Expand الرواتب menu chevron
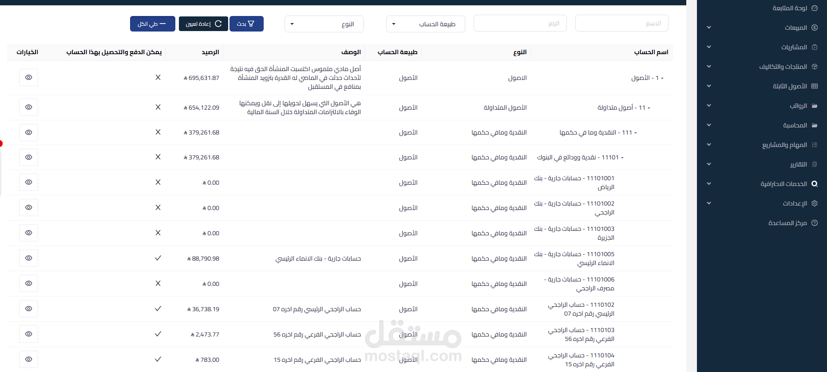Image resolution: width=827 pixels, height=372 pixels. coord(709,106)
